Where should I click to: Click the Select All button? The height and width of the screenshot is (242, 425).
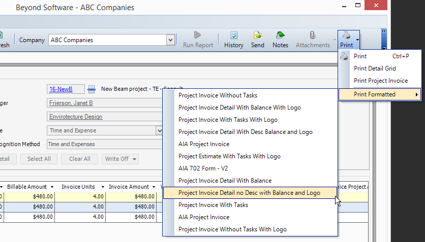click(x=39, y=159)
